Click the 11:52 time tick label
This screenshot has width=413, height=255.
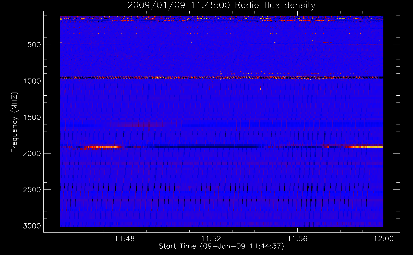(x=211, y=239)
